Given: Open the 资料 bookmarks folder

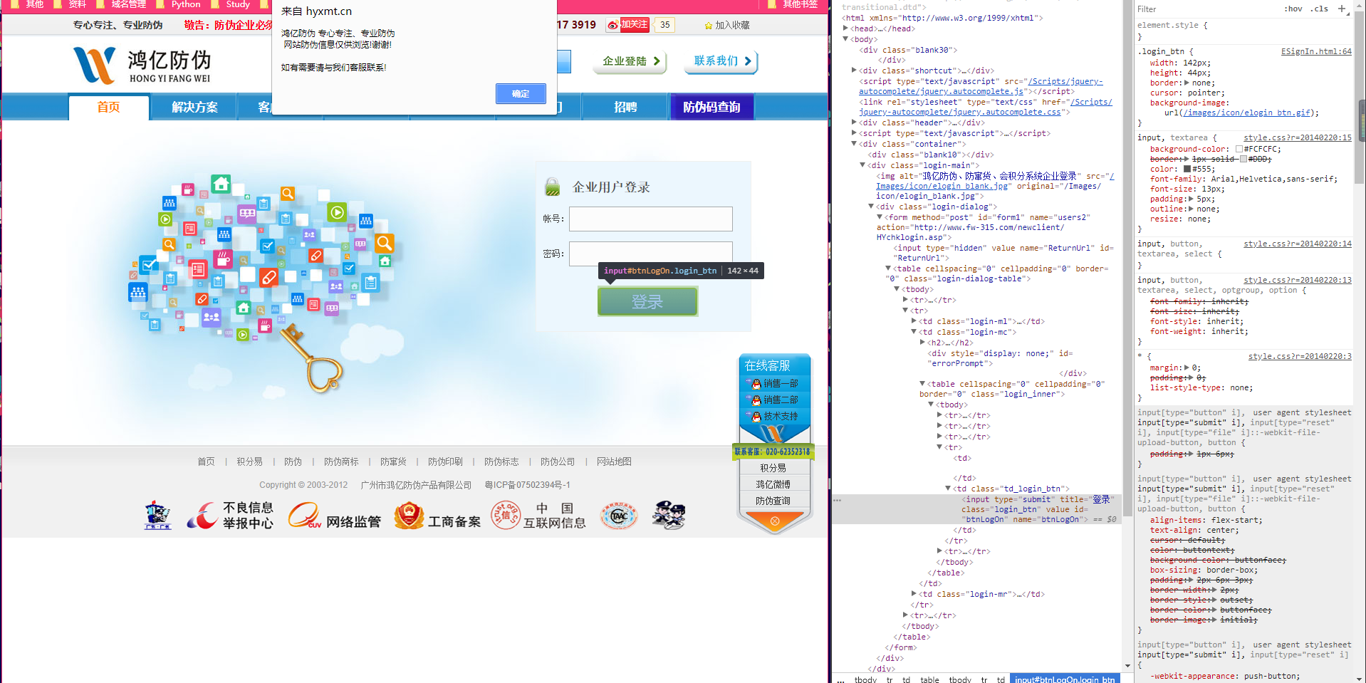Looking at the screenshot, I should click(71, 4).
